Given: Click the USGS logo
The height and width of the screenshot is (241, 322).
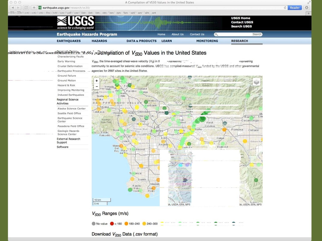Looking at the screenshot, I should coord(75,22).
